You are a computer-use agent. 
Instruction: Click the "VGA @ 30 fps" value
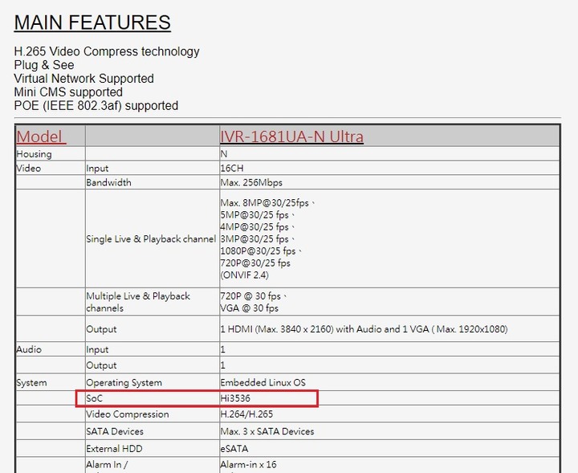(249, 308)
